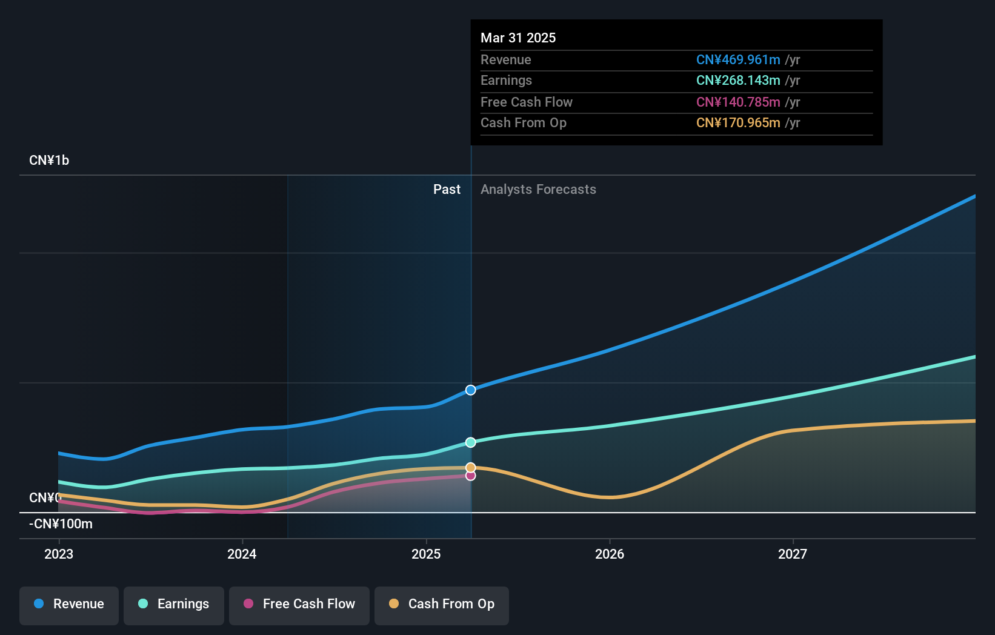Click the pink dot in Free Cash Flow legend
This screenshot has width=995, height=635.
pos(248,604)
